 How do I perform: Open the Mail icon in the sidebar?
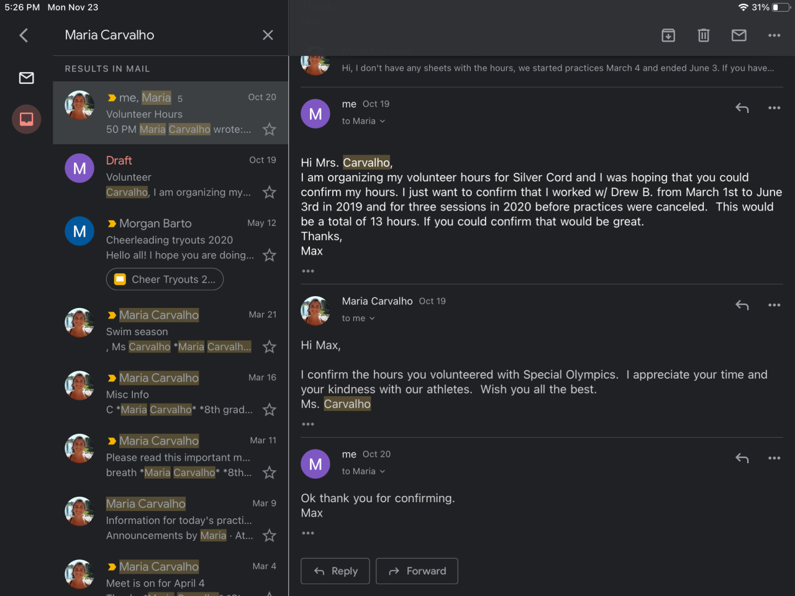click(27, 78)
